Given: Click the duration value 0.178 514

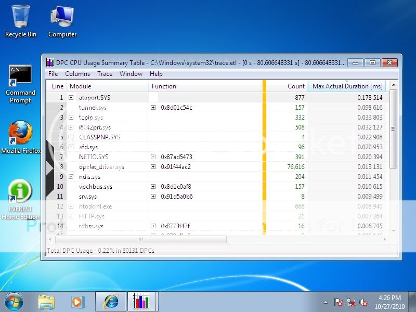Looking at the screenshot, I should [370, 98].
